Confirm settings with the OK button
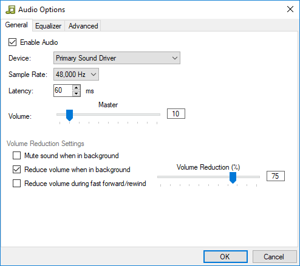 (x=225, y=257)
